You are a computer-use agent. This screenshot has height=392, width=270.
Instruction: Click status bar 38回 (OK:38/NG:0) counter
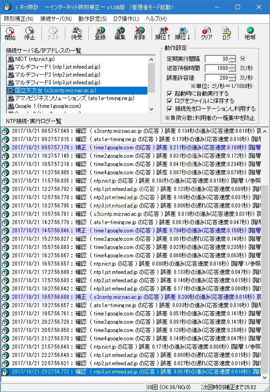tap(172, 387)
